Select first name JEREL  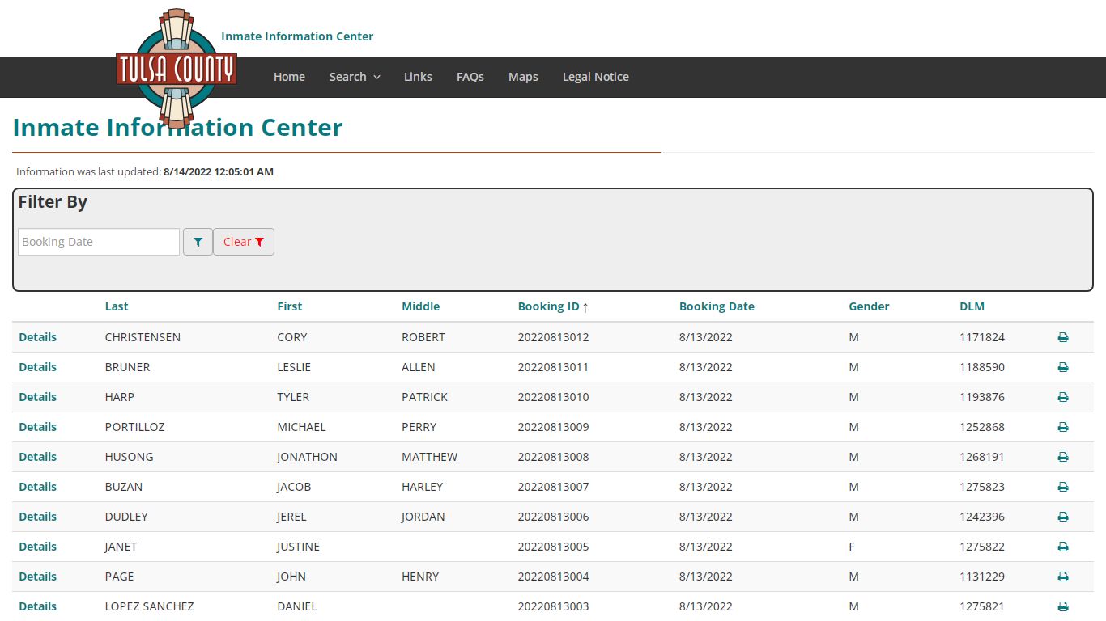[291, 517]
